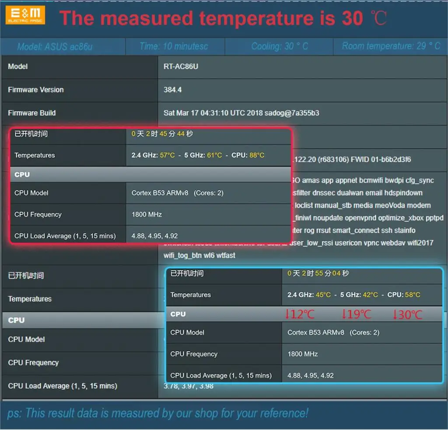Click the 'The measured temperature is 30 ℃' title
Image resolution: width=448 pixels, height=430 pixels.
pyautogui.click(x=223, y=18)
